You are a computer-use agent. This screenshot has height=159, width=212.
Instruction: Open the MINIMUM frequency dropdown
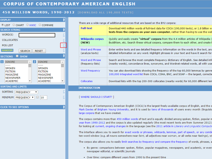(25, 97)
